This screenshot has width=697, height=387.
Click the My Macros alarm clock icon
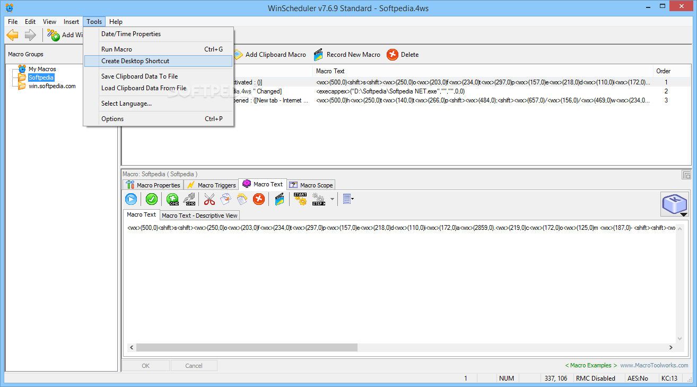click(22, 69)
